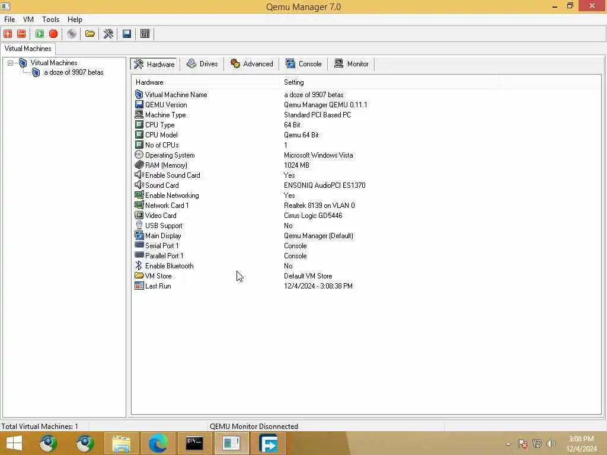Stop the VM with red circle icon
The width and height of the screenshot is (607, 455).
pos(53,34)
